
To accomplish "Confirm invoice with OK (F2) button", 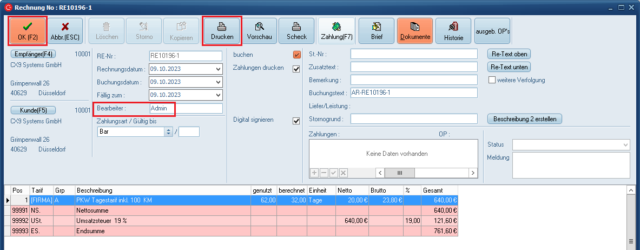I will tap(28, 30).
